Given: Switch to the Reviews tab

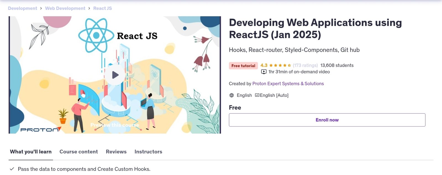Looking at the screenshot, I should pos(116,152).
